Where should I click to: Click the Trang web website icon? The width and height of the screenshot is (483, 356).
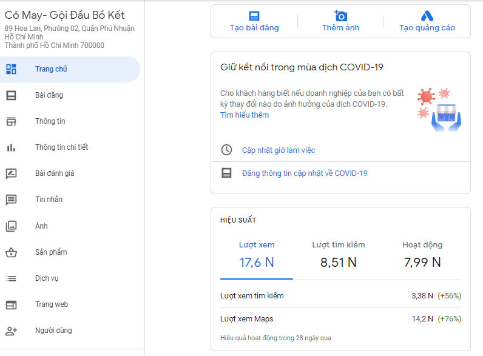click(x=11, y=305)
